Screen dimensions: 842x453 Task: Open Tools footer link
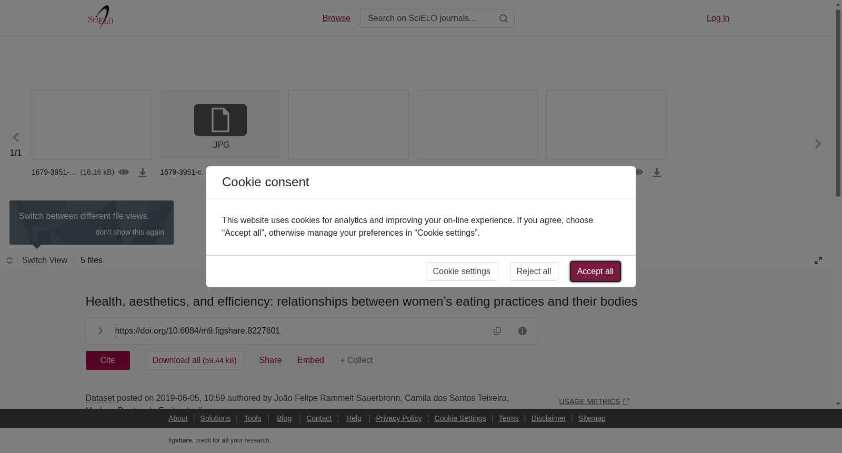[x=253, y=418]
